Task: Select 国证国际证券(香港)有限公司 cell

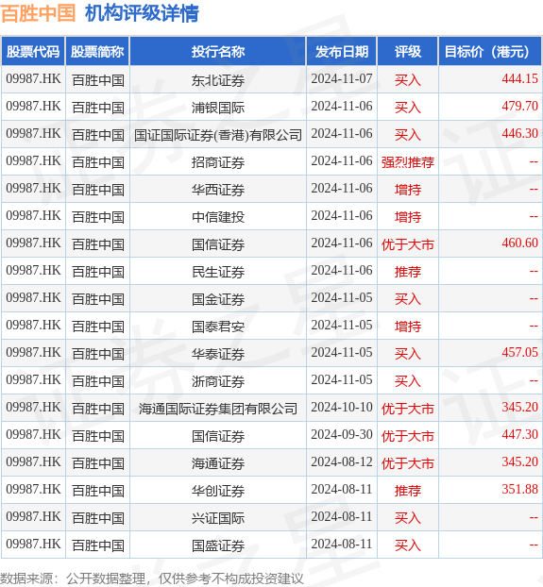Action: [x=218, y=134]
